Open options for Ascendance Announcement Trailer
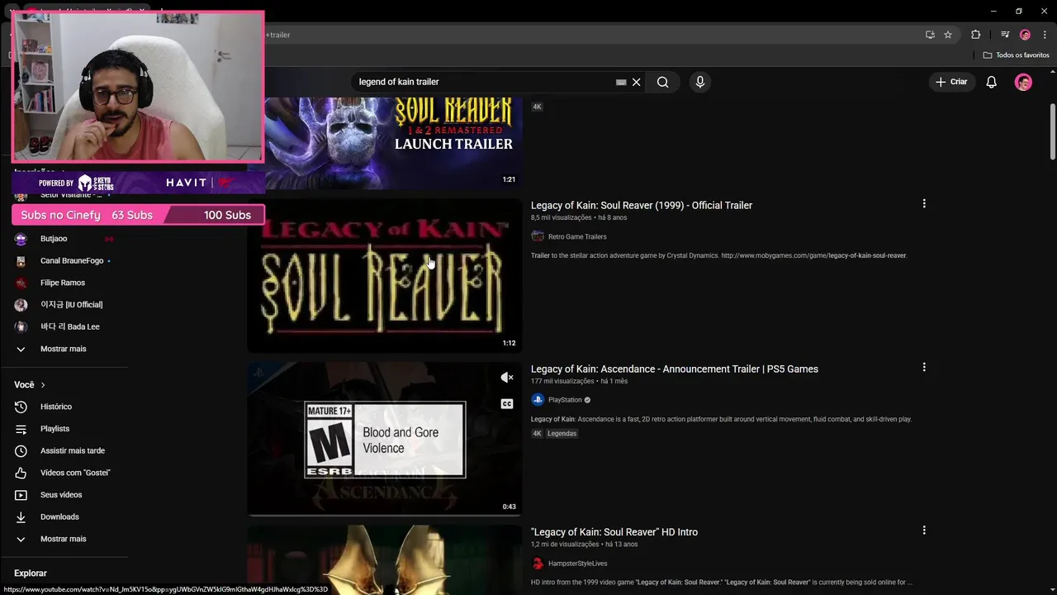The image size is (1057, 595). coord(924,367)
